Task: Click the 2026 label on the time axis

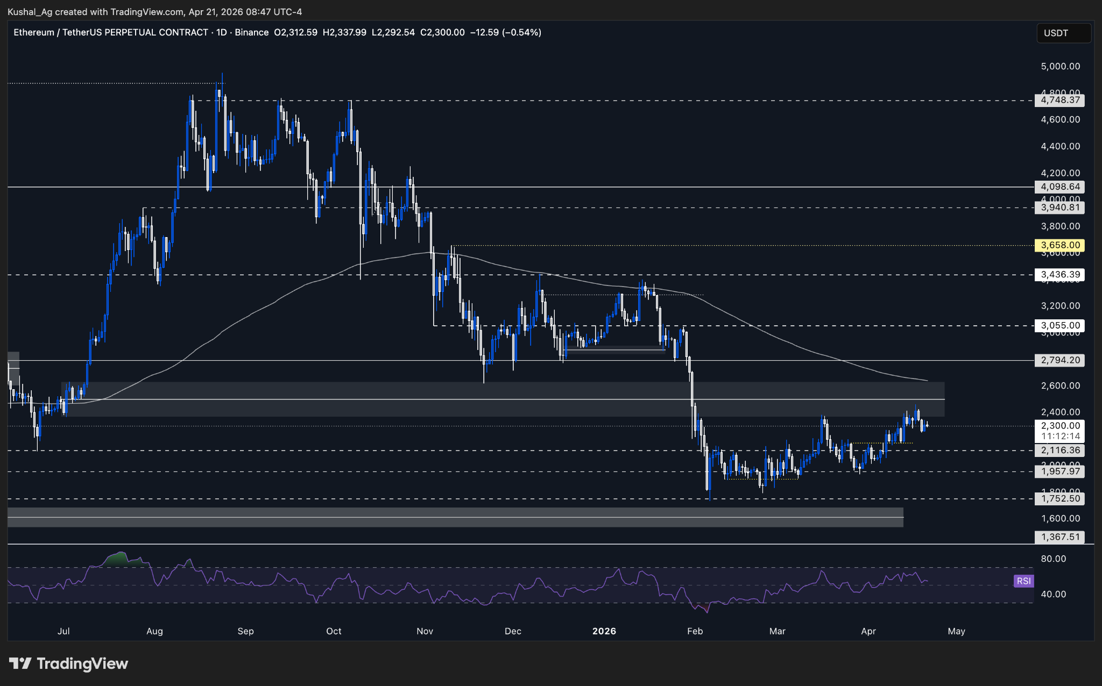Action: pos(604,631)
